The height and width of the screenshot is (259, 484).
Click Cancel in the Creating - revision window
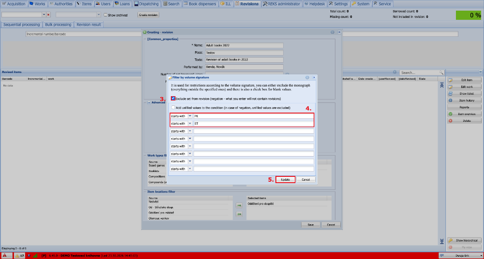coord(331,225)
